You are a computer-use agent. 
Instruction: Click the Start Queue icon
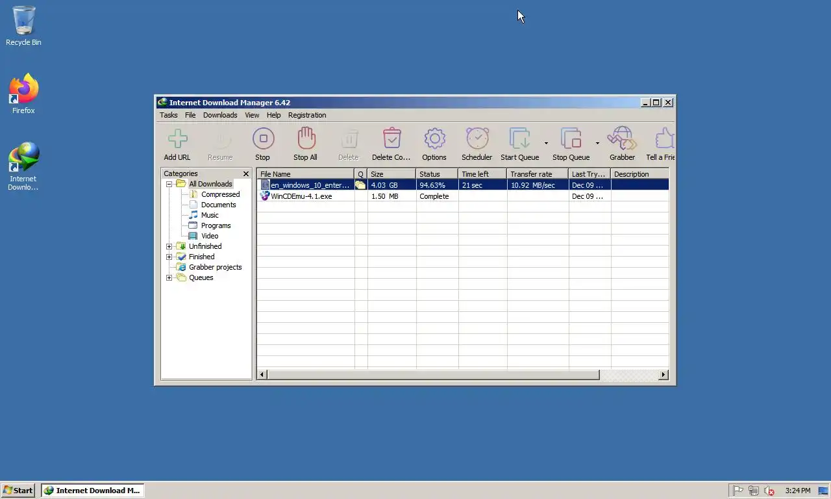pyautogui.click(x=520, y=144)
